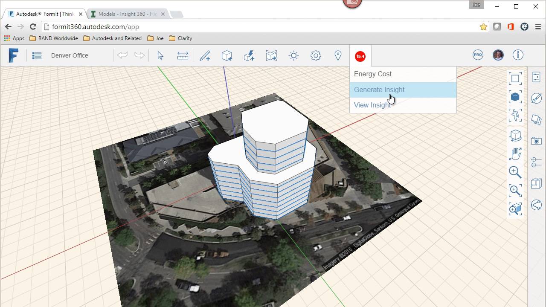Open the Scenes camera panel icon
Image resolution: width=546 pixels, height=307 pixels.
536,141
